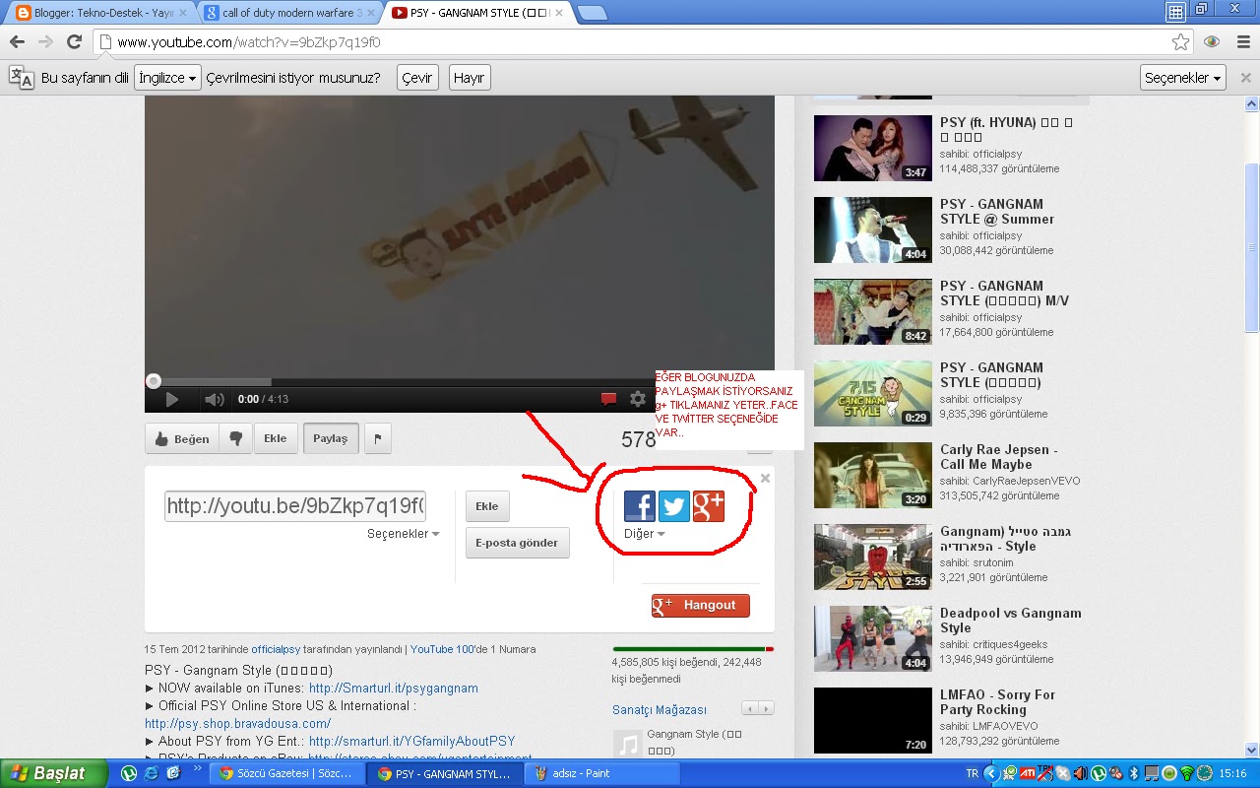This screenshot has height=788, width=1260.
Task: Launch Internet Explorer quick launch icon
Action: (x=151, y=774)
